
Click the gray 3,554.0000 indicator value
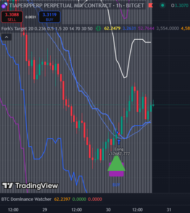click(x=168, y=28)
